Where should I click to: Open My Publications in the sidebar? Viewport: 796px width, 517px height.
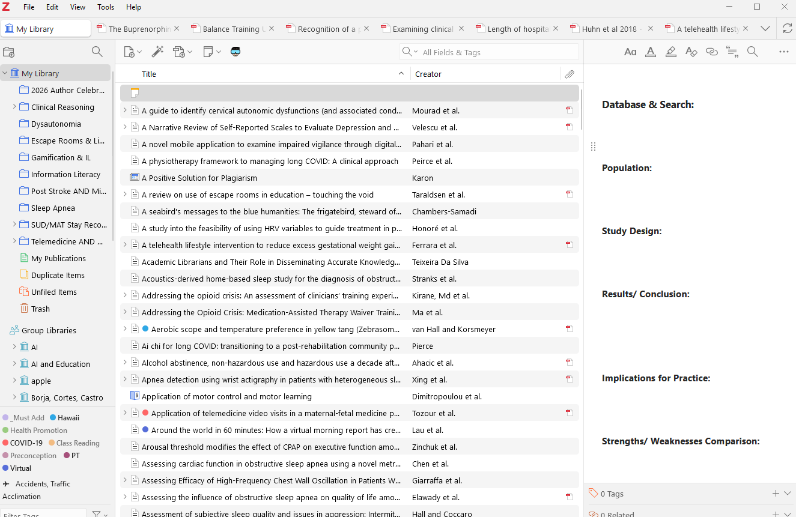click(58, 258)
